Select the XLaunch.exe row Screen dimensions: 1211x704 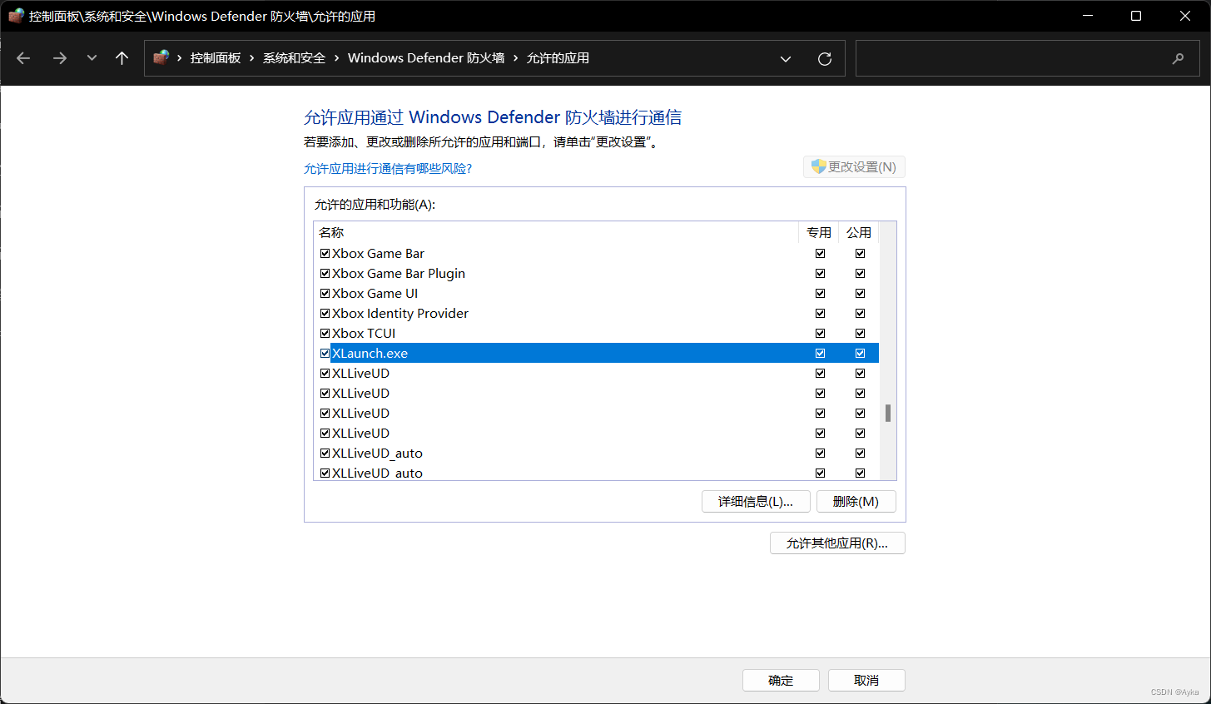(x=596, y=353)
